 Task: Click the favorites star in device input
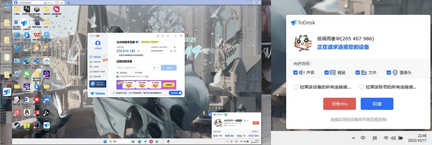[155, 67]
